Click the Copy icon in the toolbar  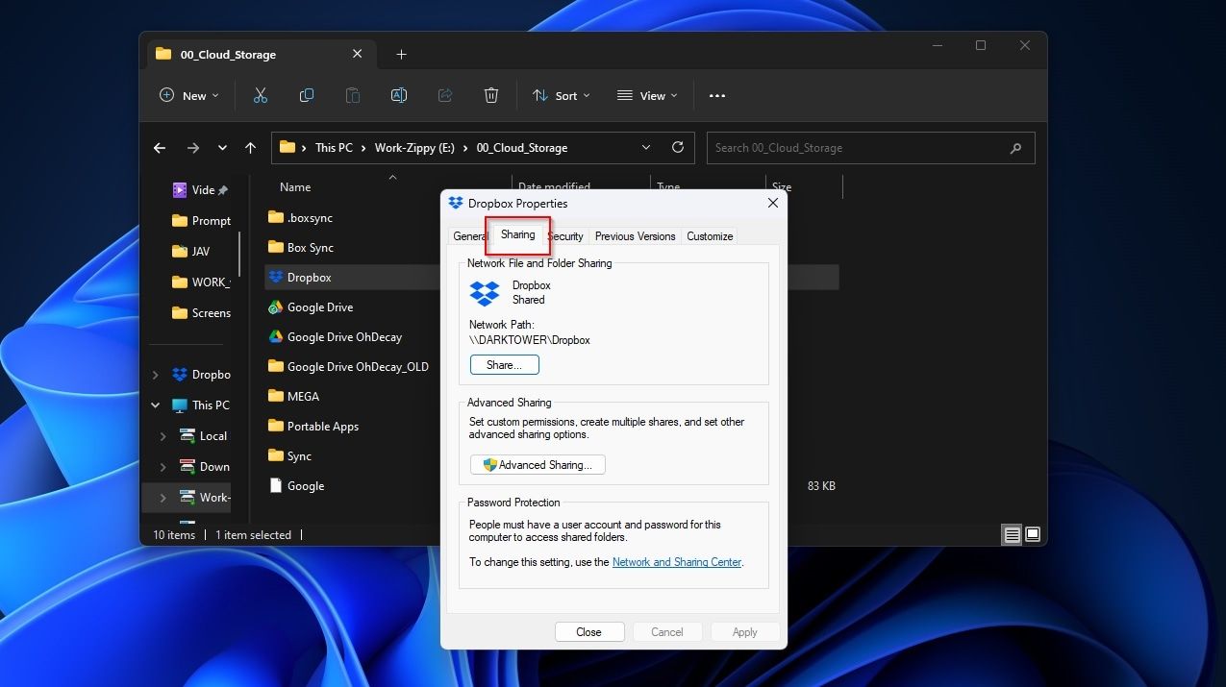(x=306, y=95)
